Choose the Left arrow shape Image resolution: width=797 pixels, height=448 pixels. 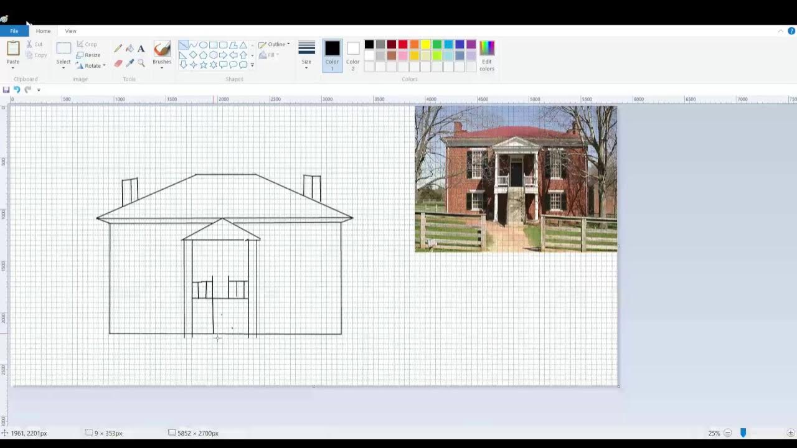coord(233,55)
